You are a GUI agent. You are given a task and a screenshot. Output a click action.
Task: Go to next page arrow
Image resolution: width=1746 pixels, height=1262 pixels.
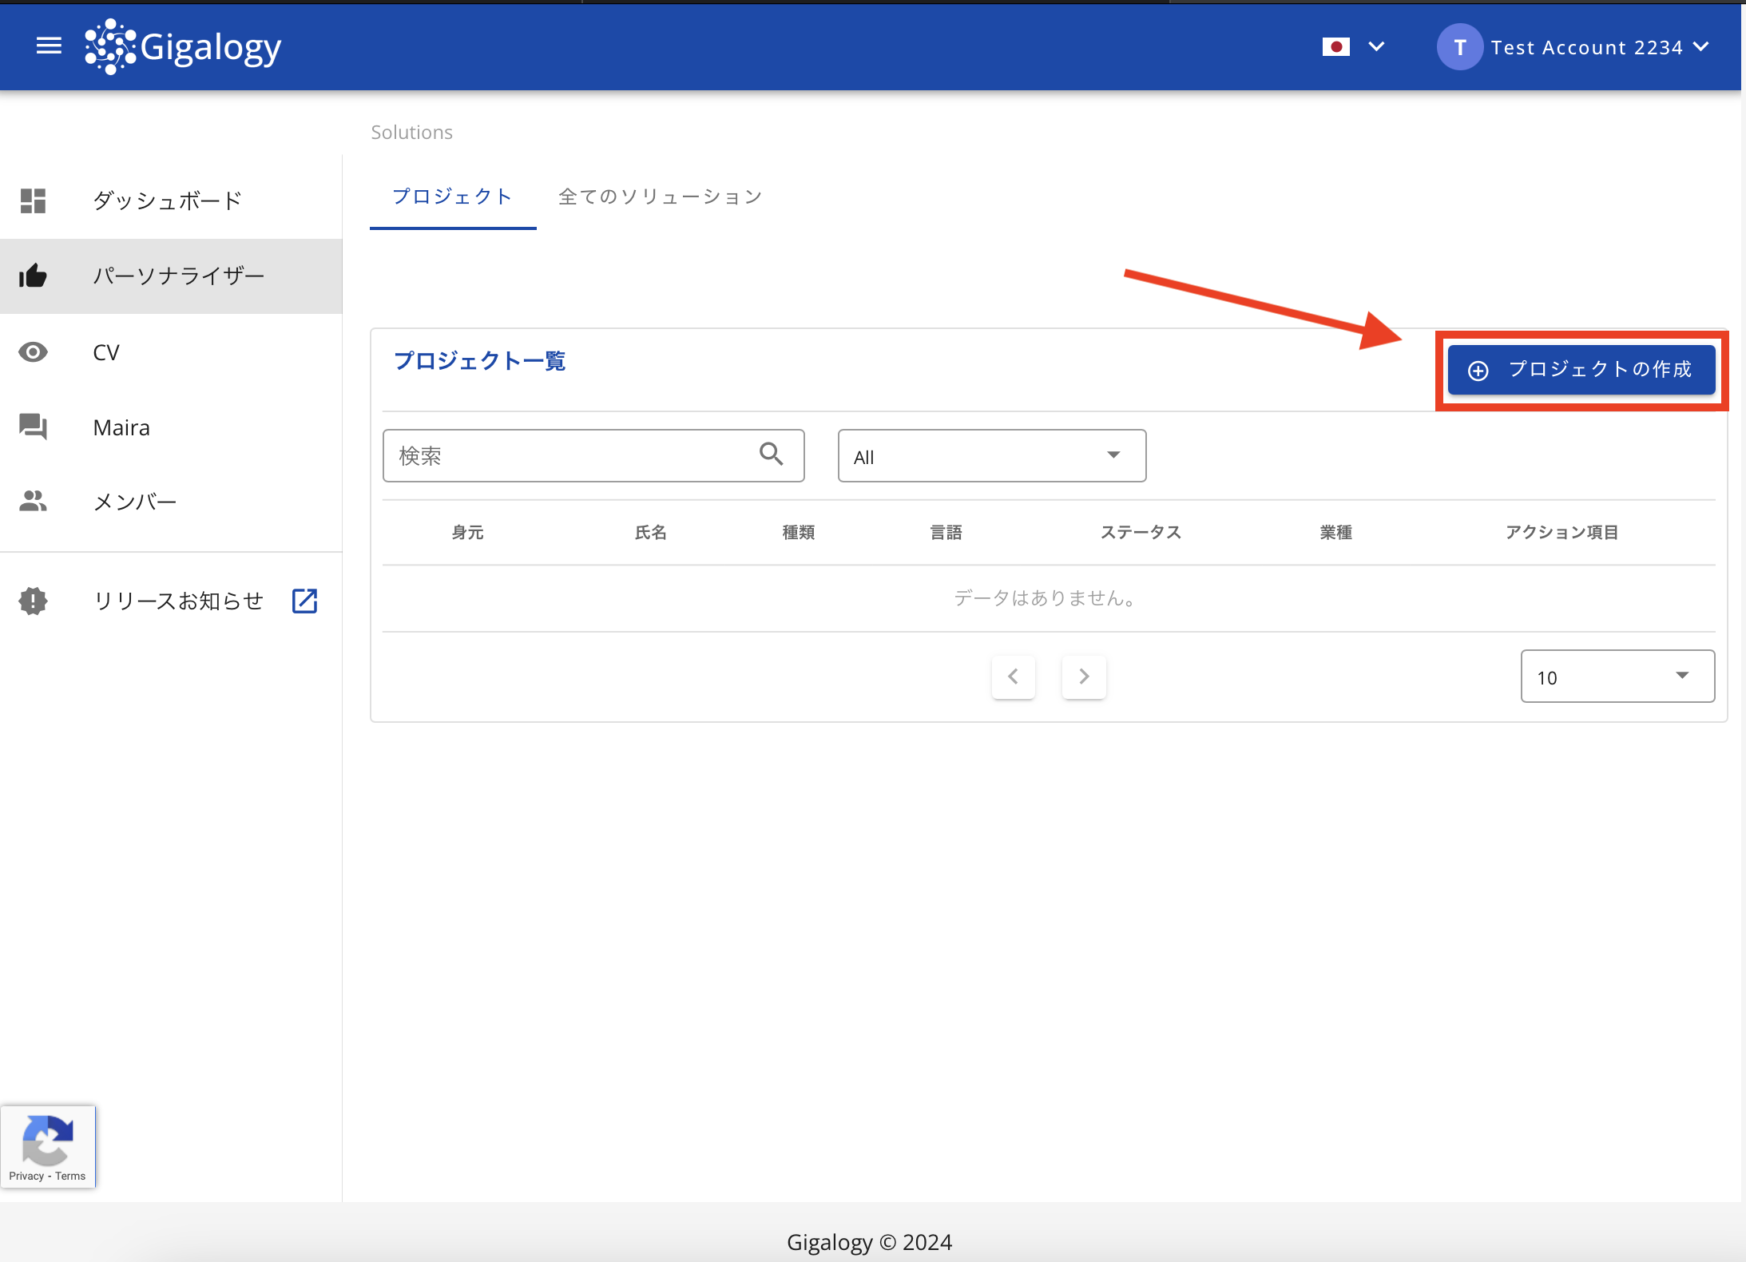1084,677
